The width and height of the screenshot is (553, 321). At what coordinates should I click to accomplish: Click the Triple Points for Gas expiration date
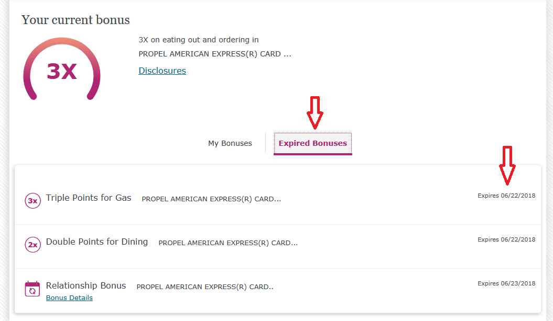tap(506, 196)
